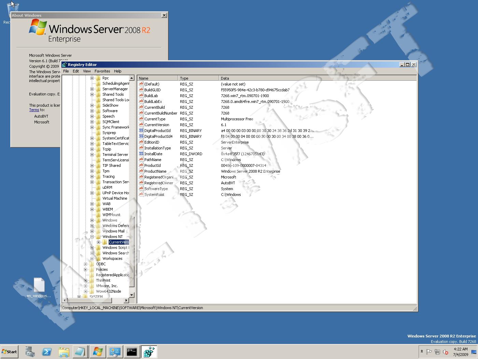
Task: Select Registry Editor taskbar button
Action: click(149, 351)
